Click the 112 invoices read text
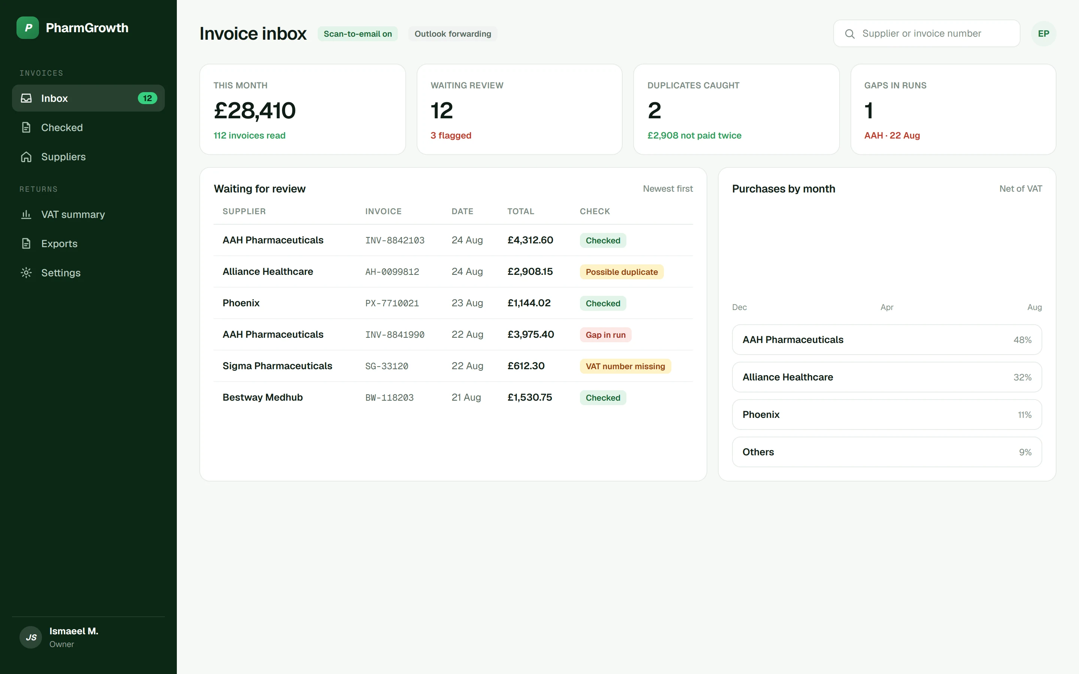 [x=249, y=136]
